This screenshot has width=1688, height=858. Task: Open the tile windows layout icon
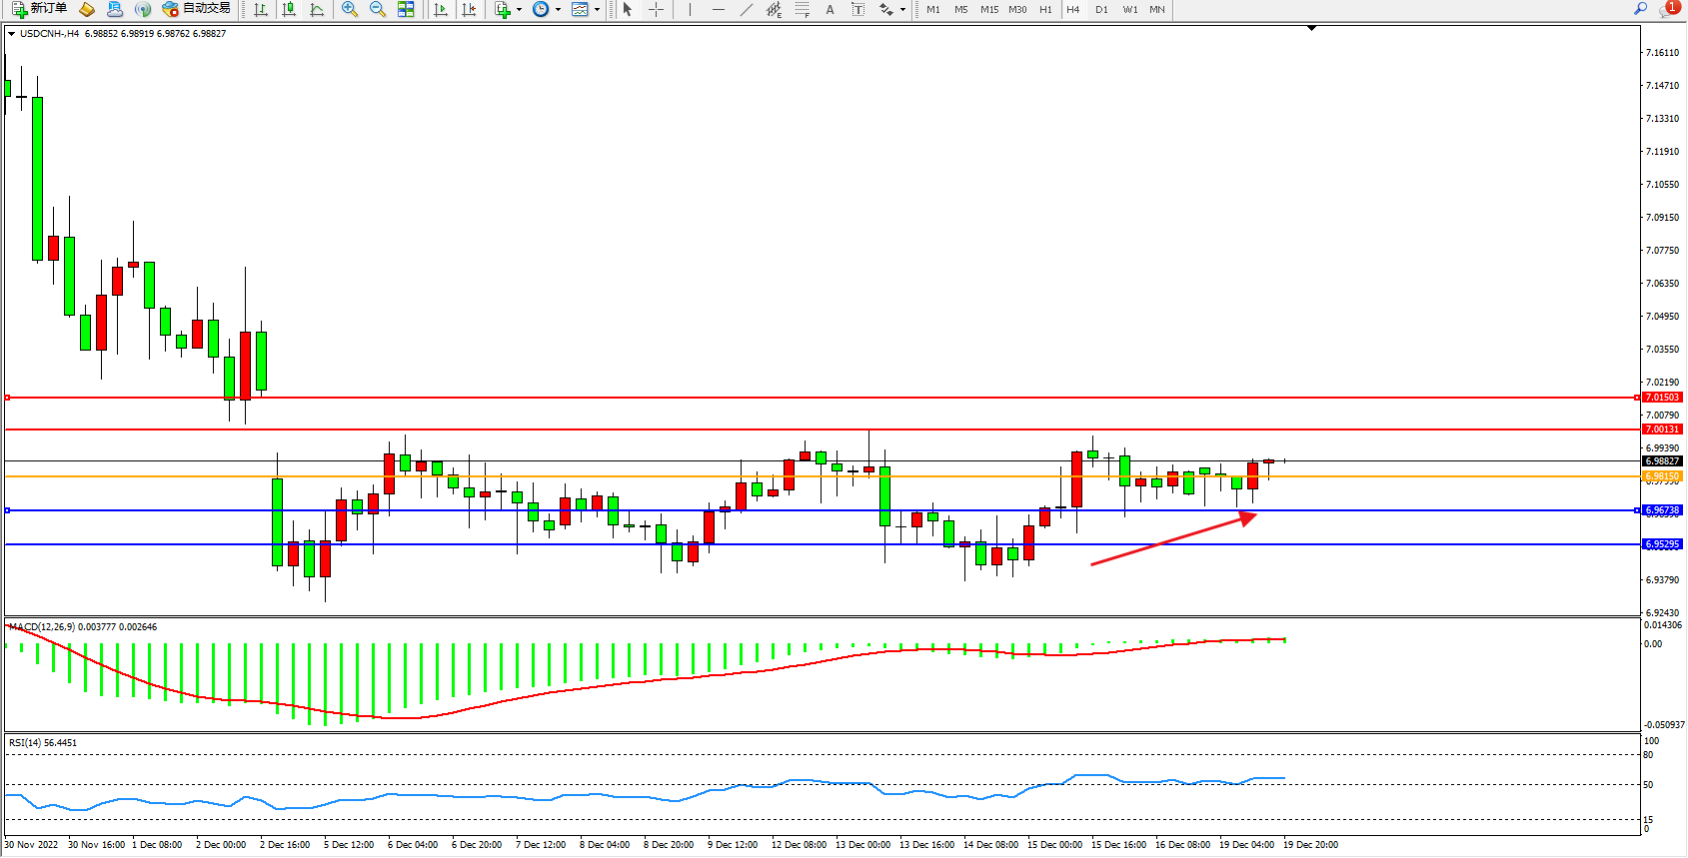coord(406,9)
